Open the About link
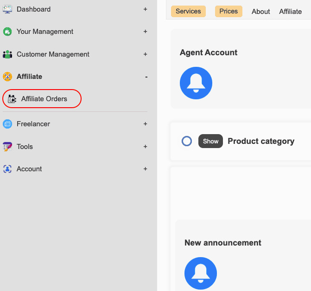Screen dimensions: 311x291 pos(260,12)
